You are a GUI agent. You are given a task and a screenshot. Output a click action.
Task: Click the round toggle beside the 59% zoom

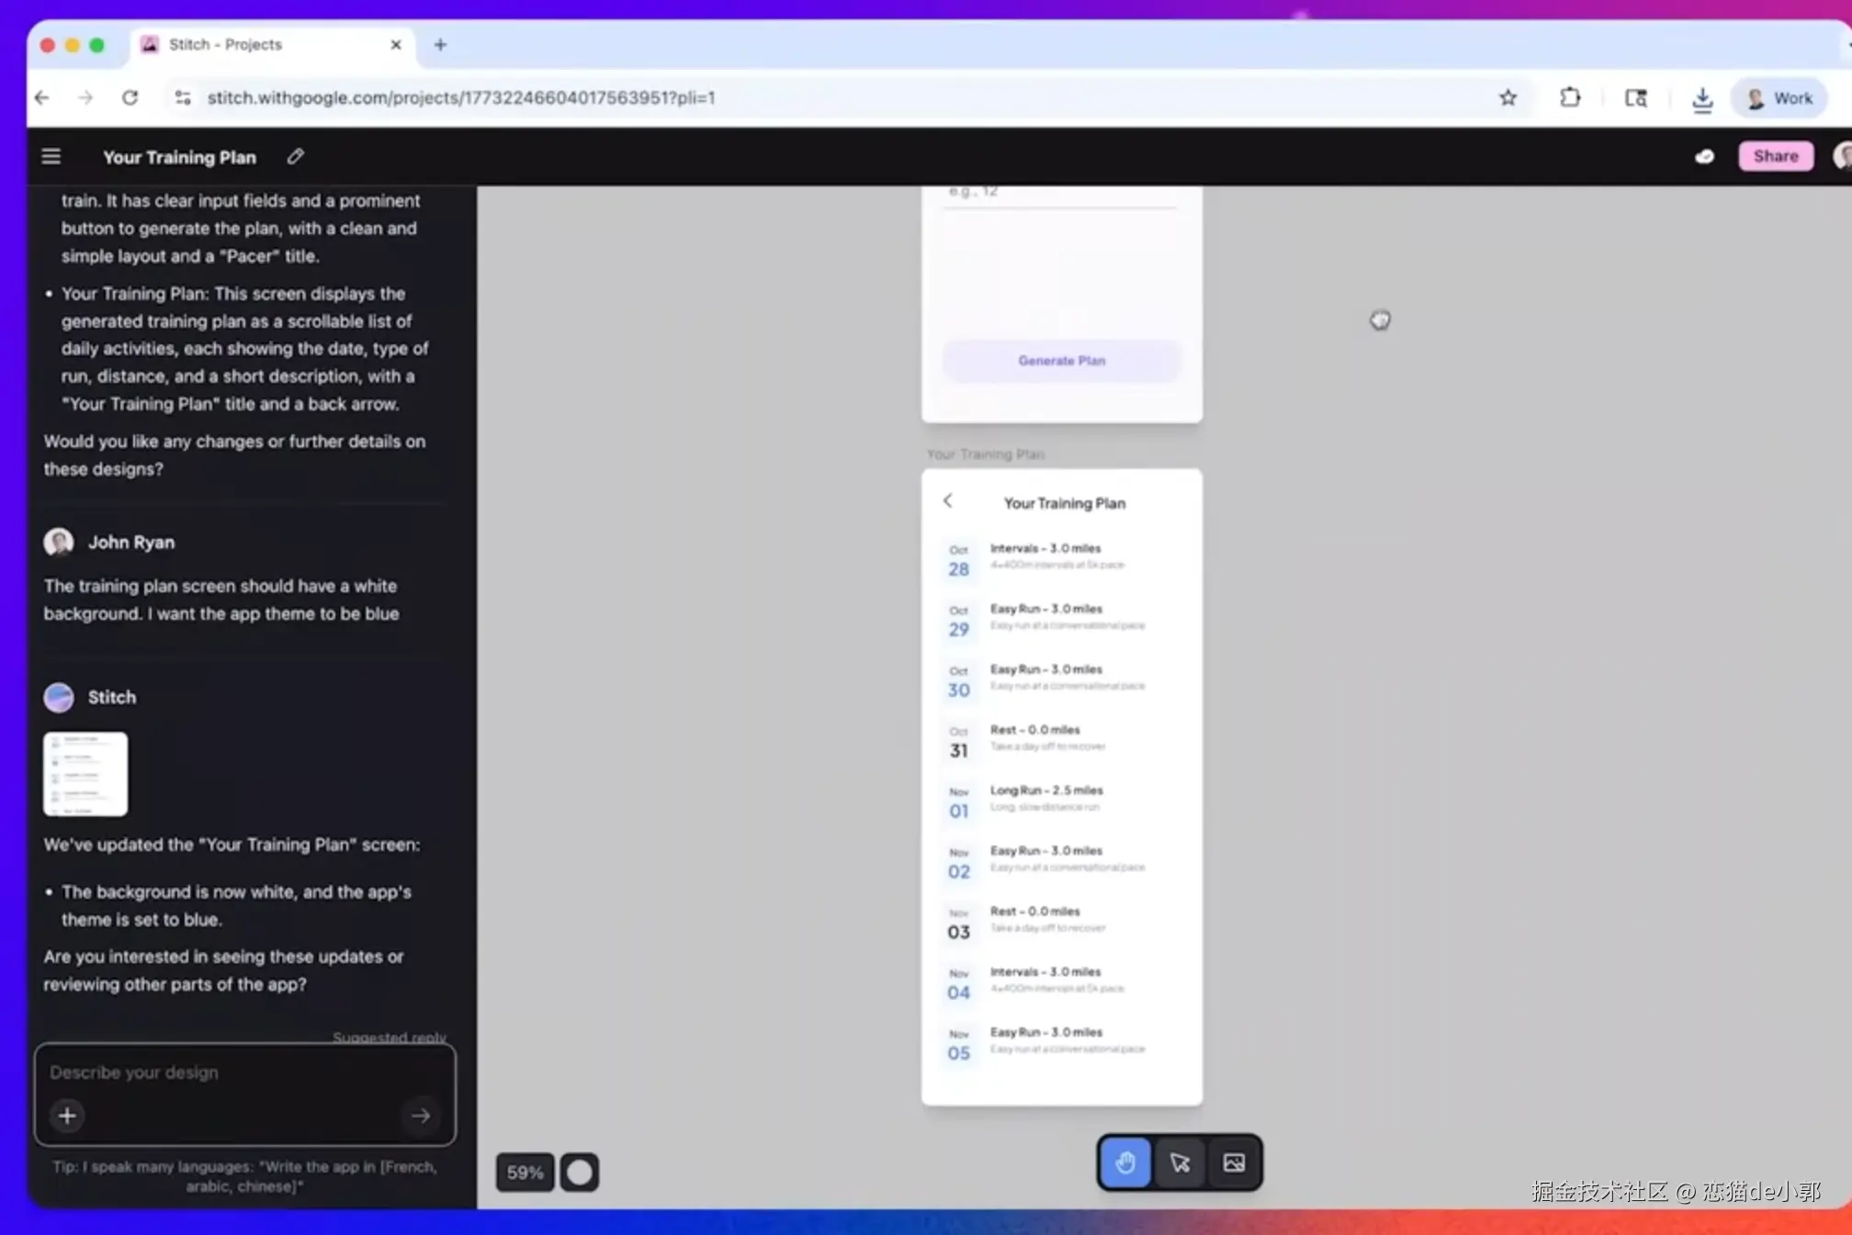[x=580, y=1173]
